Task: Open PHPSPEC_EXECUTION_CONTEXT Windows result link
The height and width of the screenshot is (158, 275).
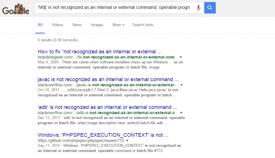Action: click(103, 135)
